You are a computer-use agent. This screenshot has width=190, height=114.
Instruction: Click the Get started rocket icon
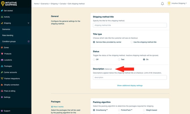pos(2,11)
